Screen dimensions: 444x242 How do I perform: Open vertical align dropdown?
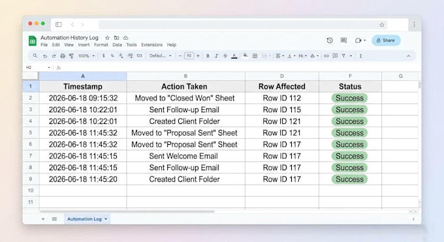tap(291, 56)
